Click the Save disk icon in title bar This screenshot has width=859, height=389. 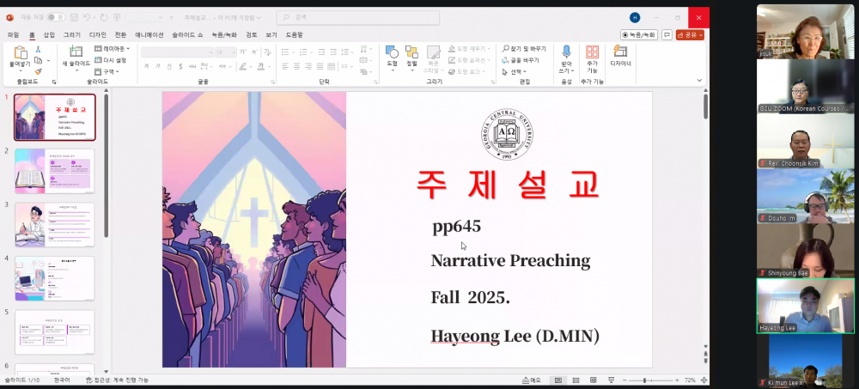74,17
